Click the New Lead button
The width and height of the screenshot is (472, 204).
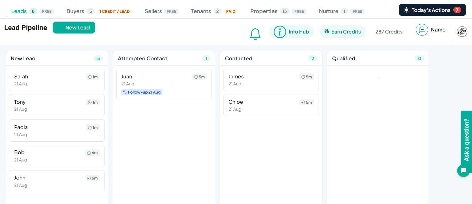tap(74, 28)
